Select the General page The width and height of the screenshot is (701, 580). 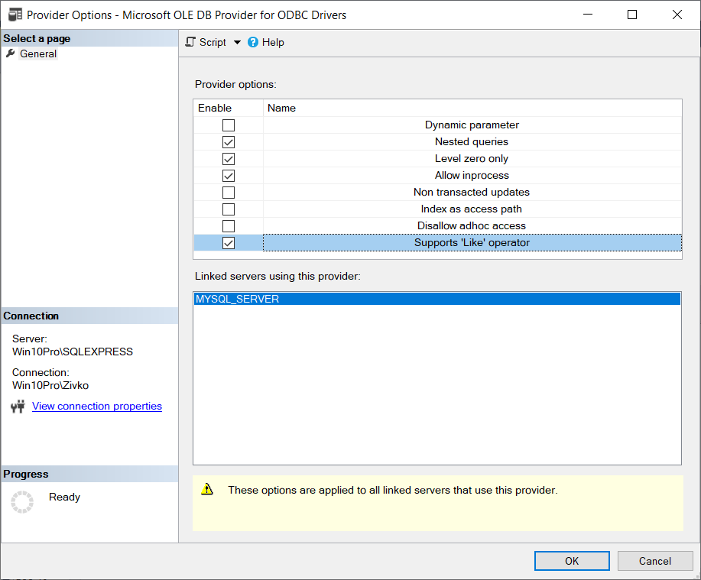38,53
